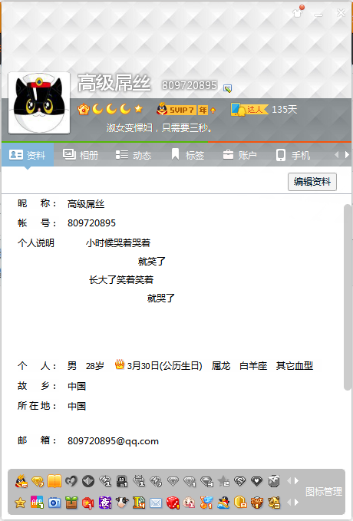Click the gold coin icon marked 8
353x521 pixels.
click(x=240, y=503)
